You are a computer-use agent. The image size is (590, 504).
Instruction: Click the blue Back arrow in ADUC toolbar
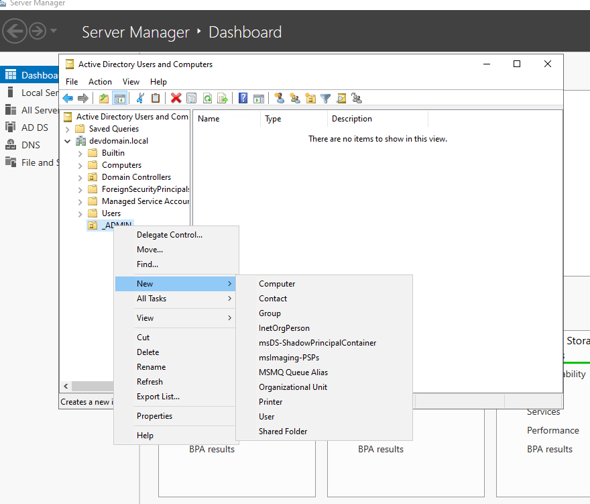[x=68, y=98]
